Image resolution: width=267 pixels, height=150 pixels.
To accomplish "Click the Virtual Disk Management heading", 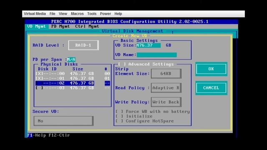I will pos(132,31).
